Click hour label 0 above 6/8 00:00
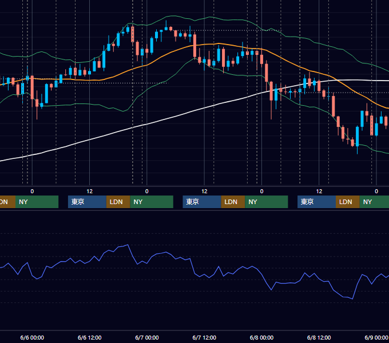Screen dimensions: 389x343 (261, 192)
